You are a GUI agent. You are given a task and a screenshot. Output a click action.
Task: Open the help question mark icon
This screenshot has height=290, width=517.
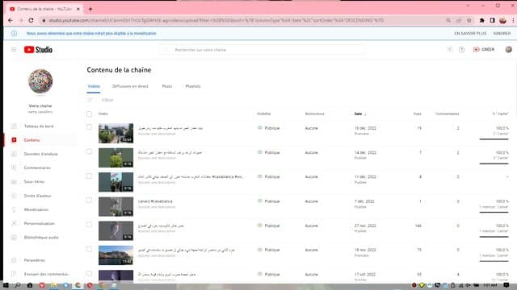tap(461, 50)
